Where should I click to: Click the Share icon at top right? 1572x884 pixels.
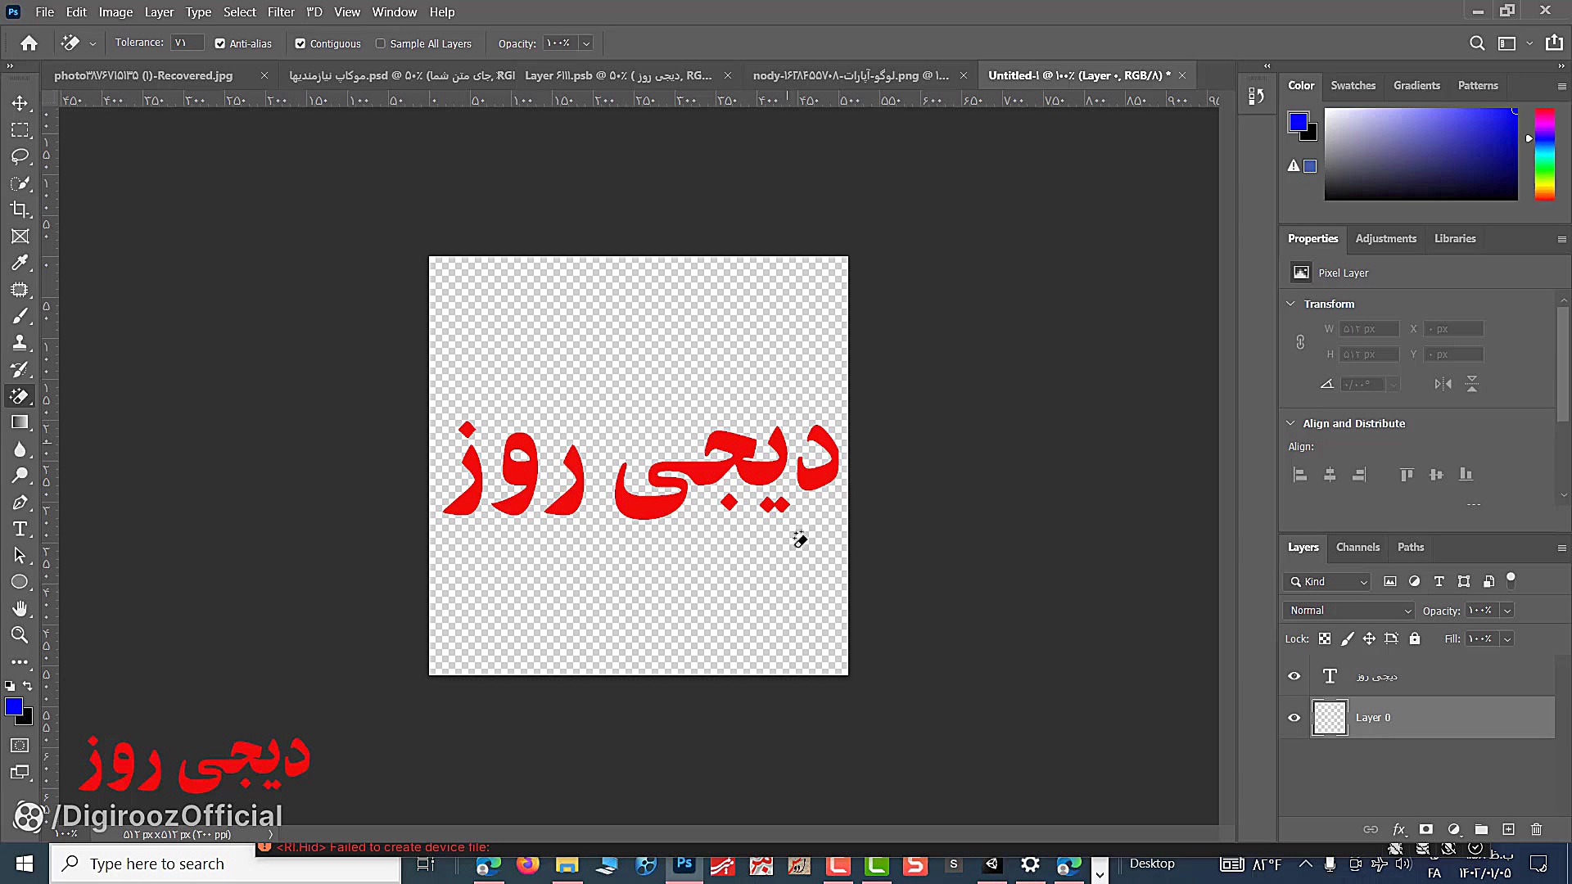click(x=1554, y=43)
